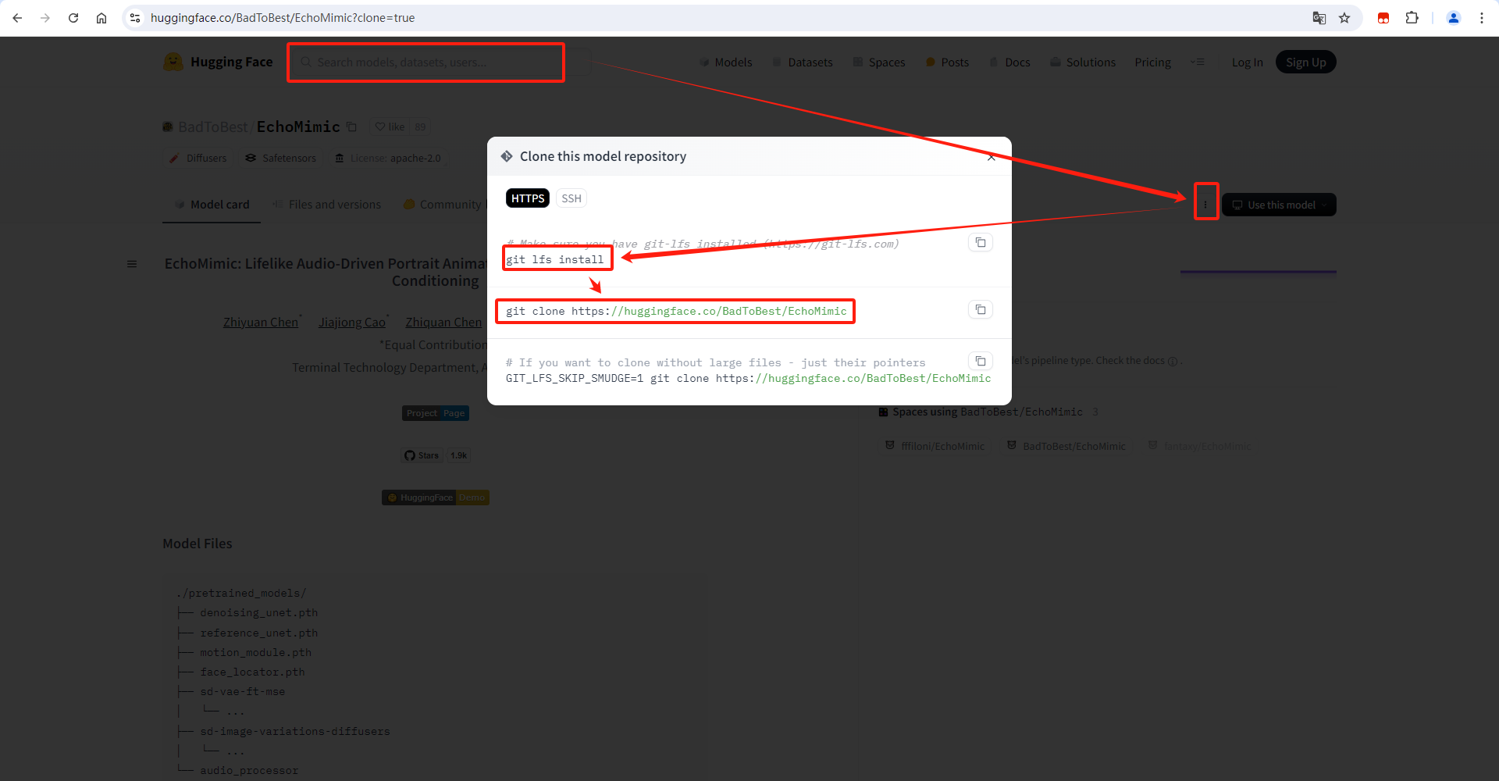View site information in the address bar

[135, 18]
